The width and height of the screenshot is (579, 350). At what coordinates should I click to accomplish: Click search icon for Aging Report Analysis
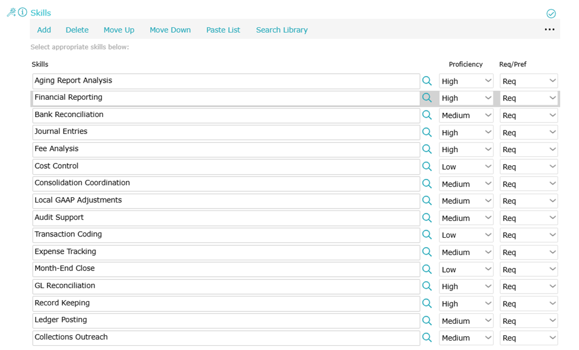click(426, 81)
